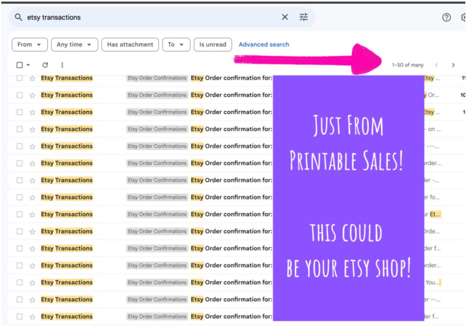Screen dimensions: 473x327
Task: Check the first email's checkbox
Action: pos(20,78)
